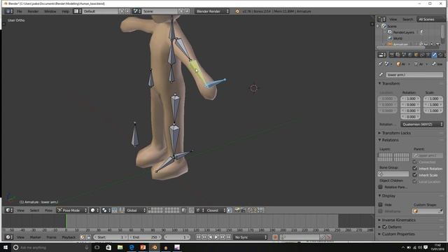Click the first Scale value 1.000 slider
The height and width of the screenshot is (252, 448).
pos(433,99)
